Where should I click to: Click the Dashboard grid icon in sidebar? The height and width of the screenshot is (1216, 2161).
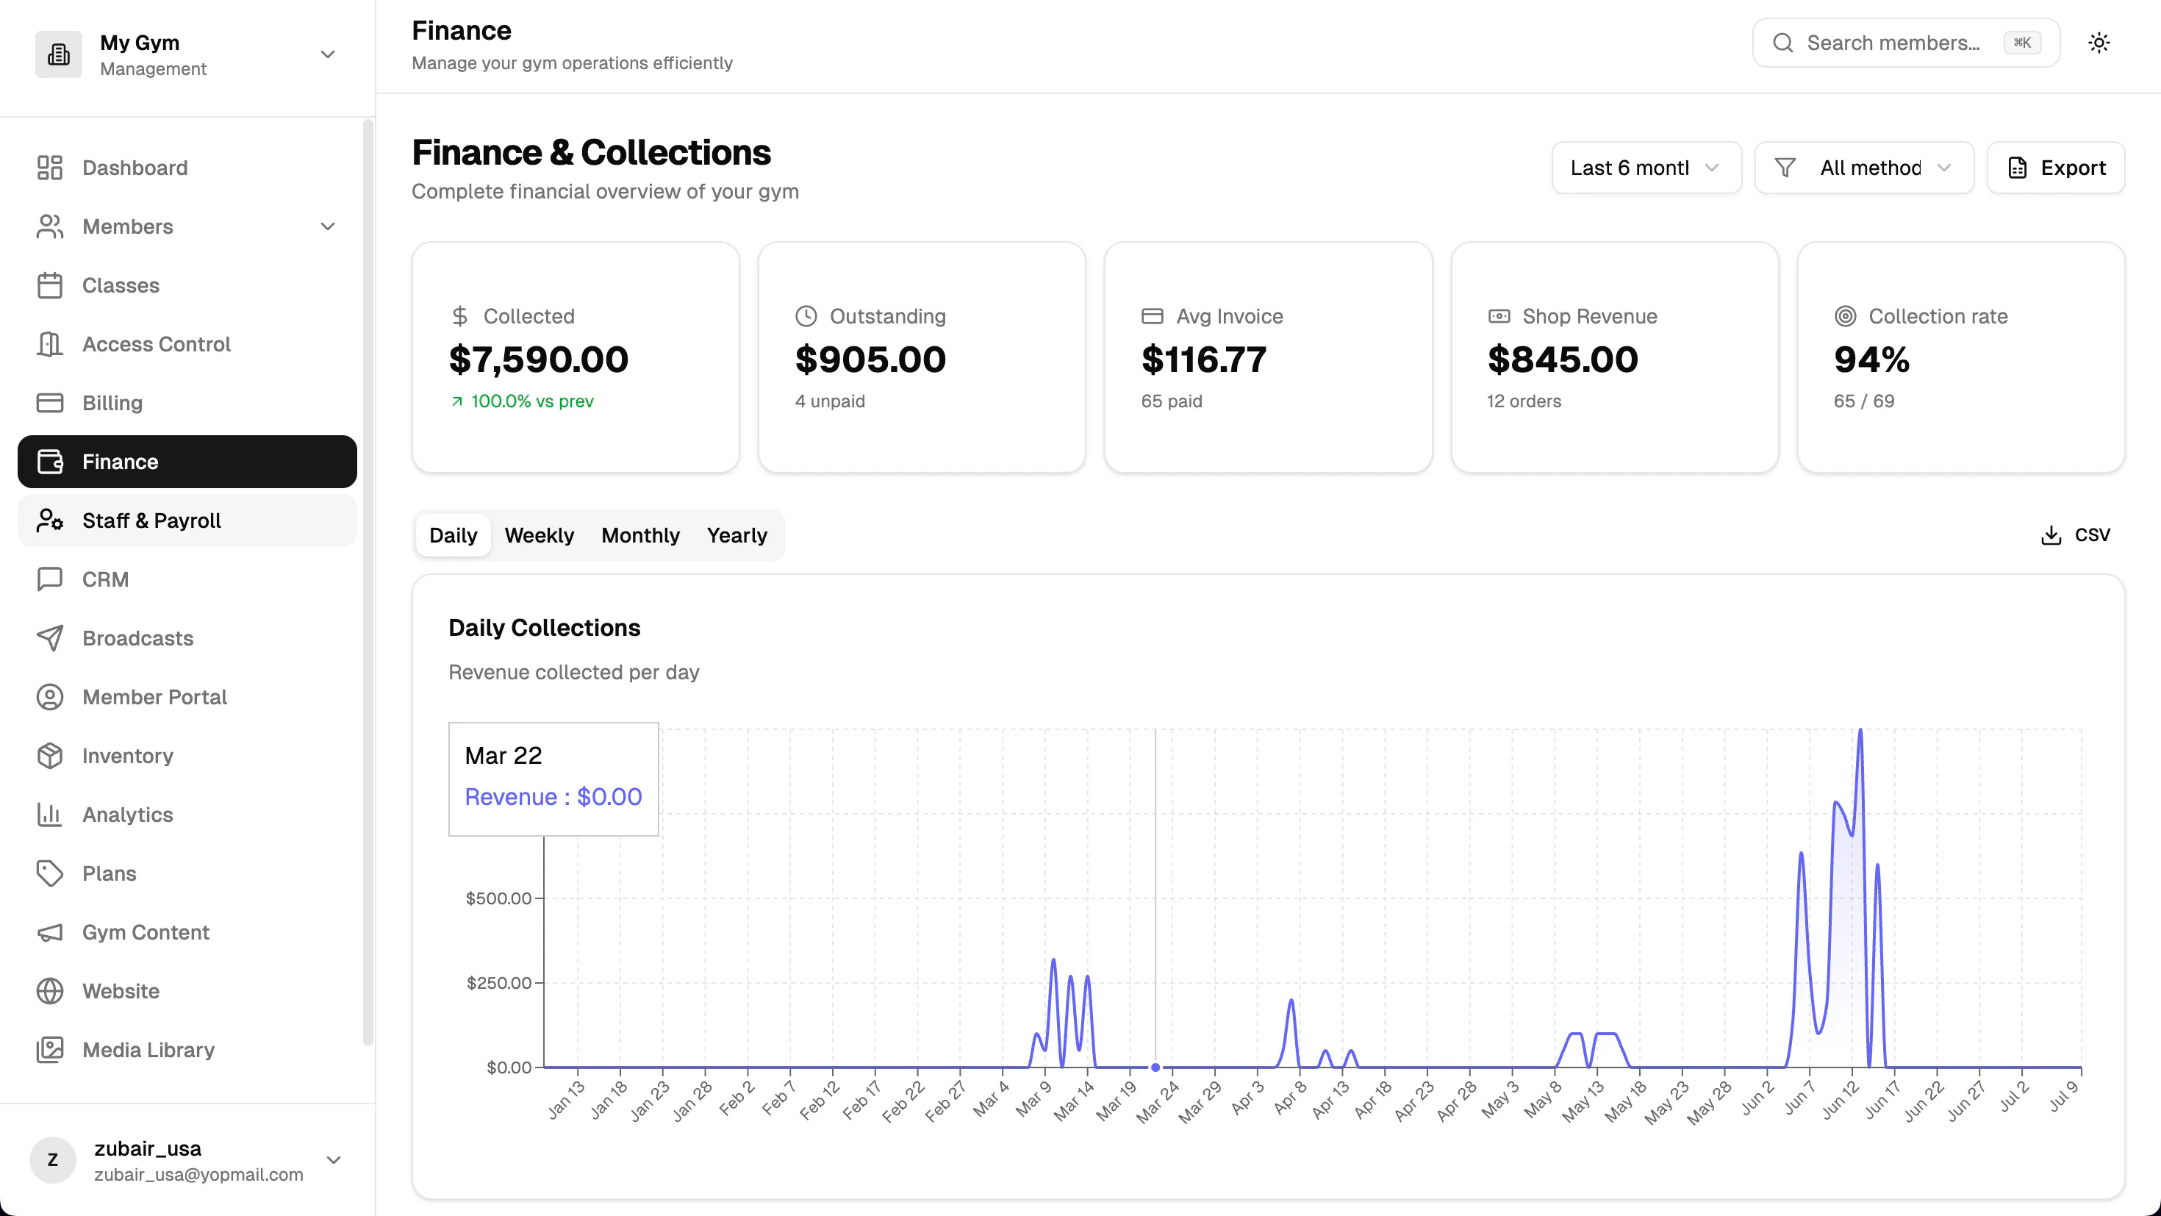tap(49, 168)
